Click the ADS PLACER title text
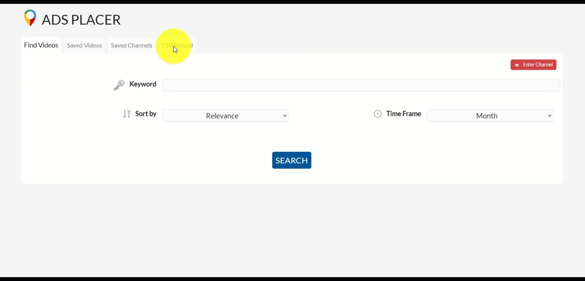This screenshot has height=281, width=585. (x=81, y=20)
